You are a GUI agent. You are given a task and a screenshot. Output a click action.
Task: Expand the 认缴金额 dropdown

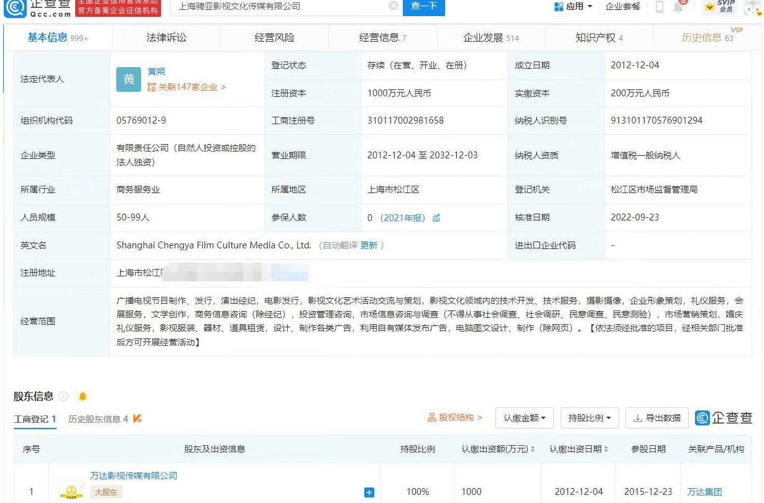pyautogui.click(x=524, y=418)
